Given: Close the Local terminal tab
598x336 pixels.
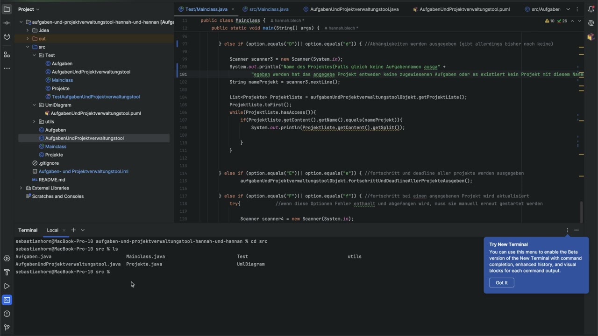Looking at the screenshot, I should pos(64,230).
